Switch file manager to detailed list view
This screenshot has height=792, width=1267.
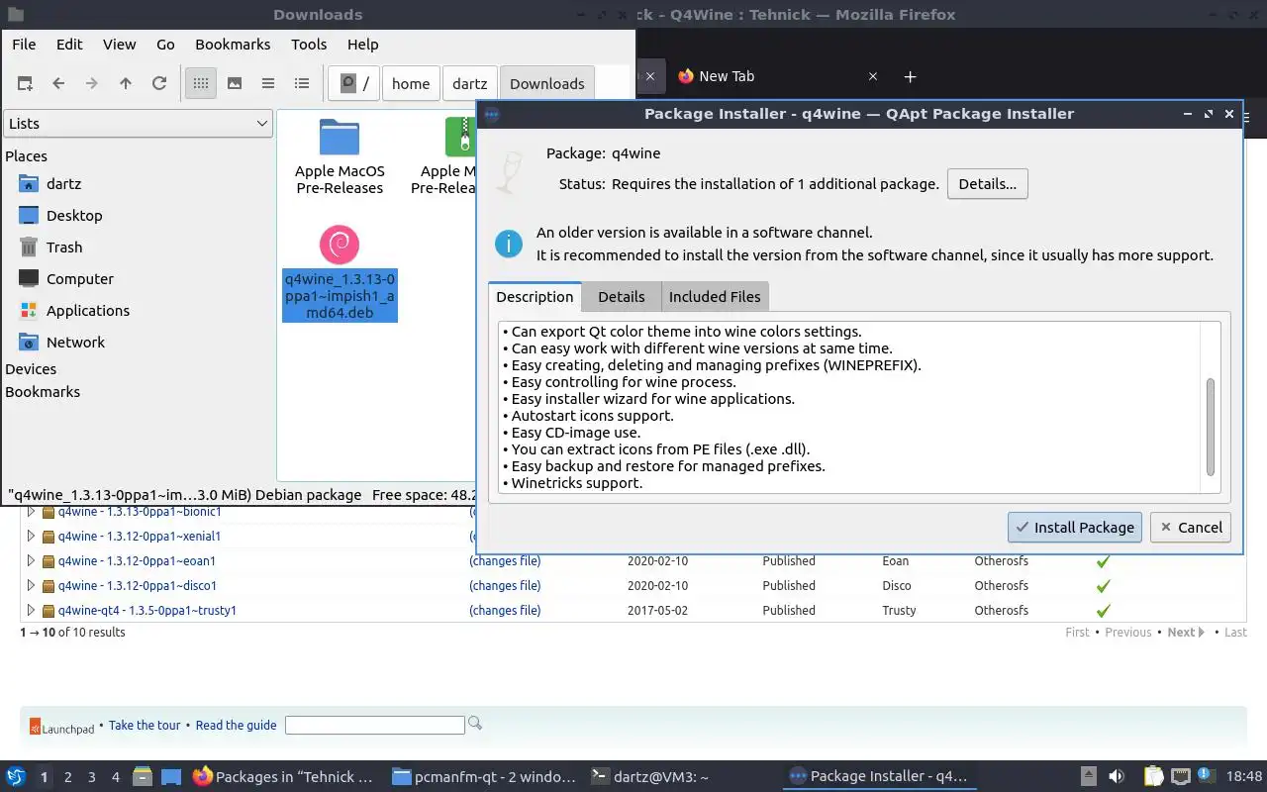[x=302, y=84]
